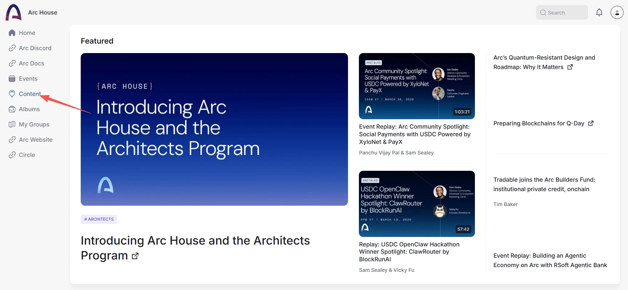
Task: Select the # ARCHITECTS tag
Action: [99, 219]
